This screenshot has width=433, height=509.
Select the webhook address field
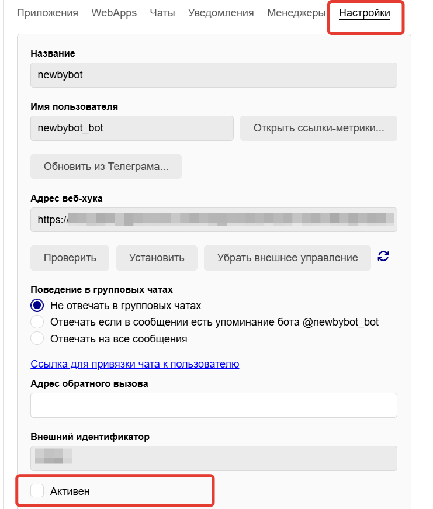pyautogui.click(x=213, y=220)
